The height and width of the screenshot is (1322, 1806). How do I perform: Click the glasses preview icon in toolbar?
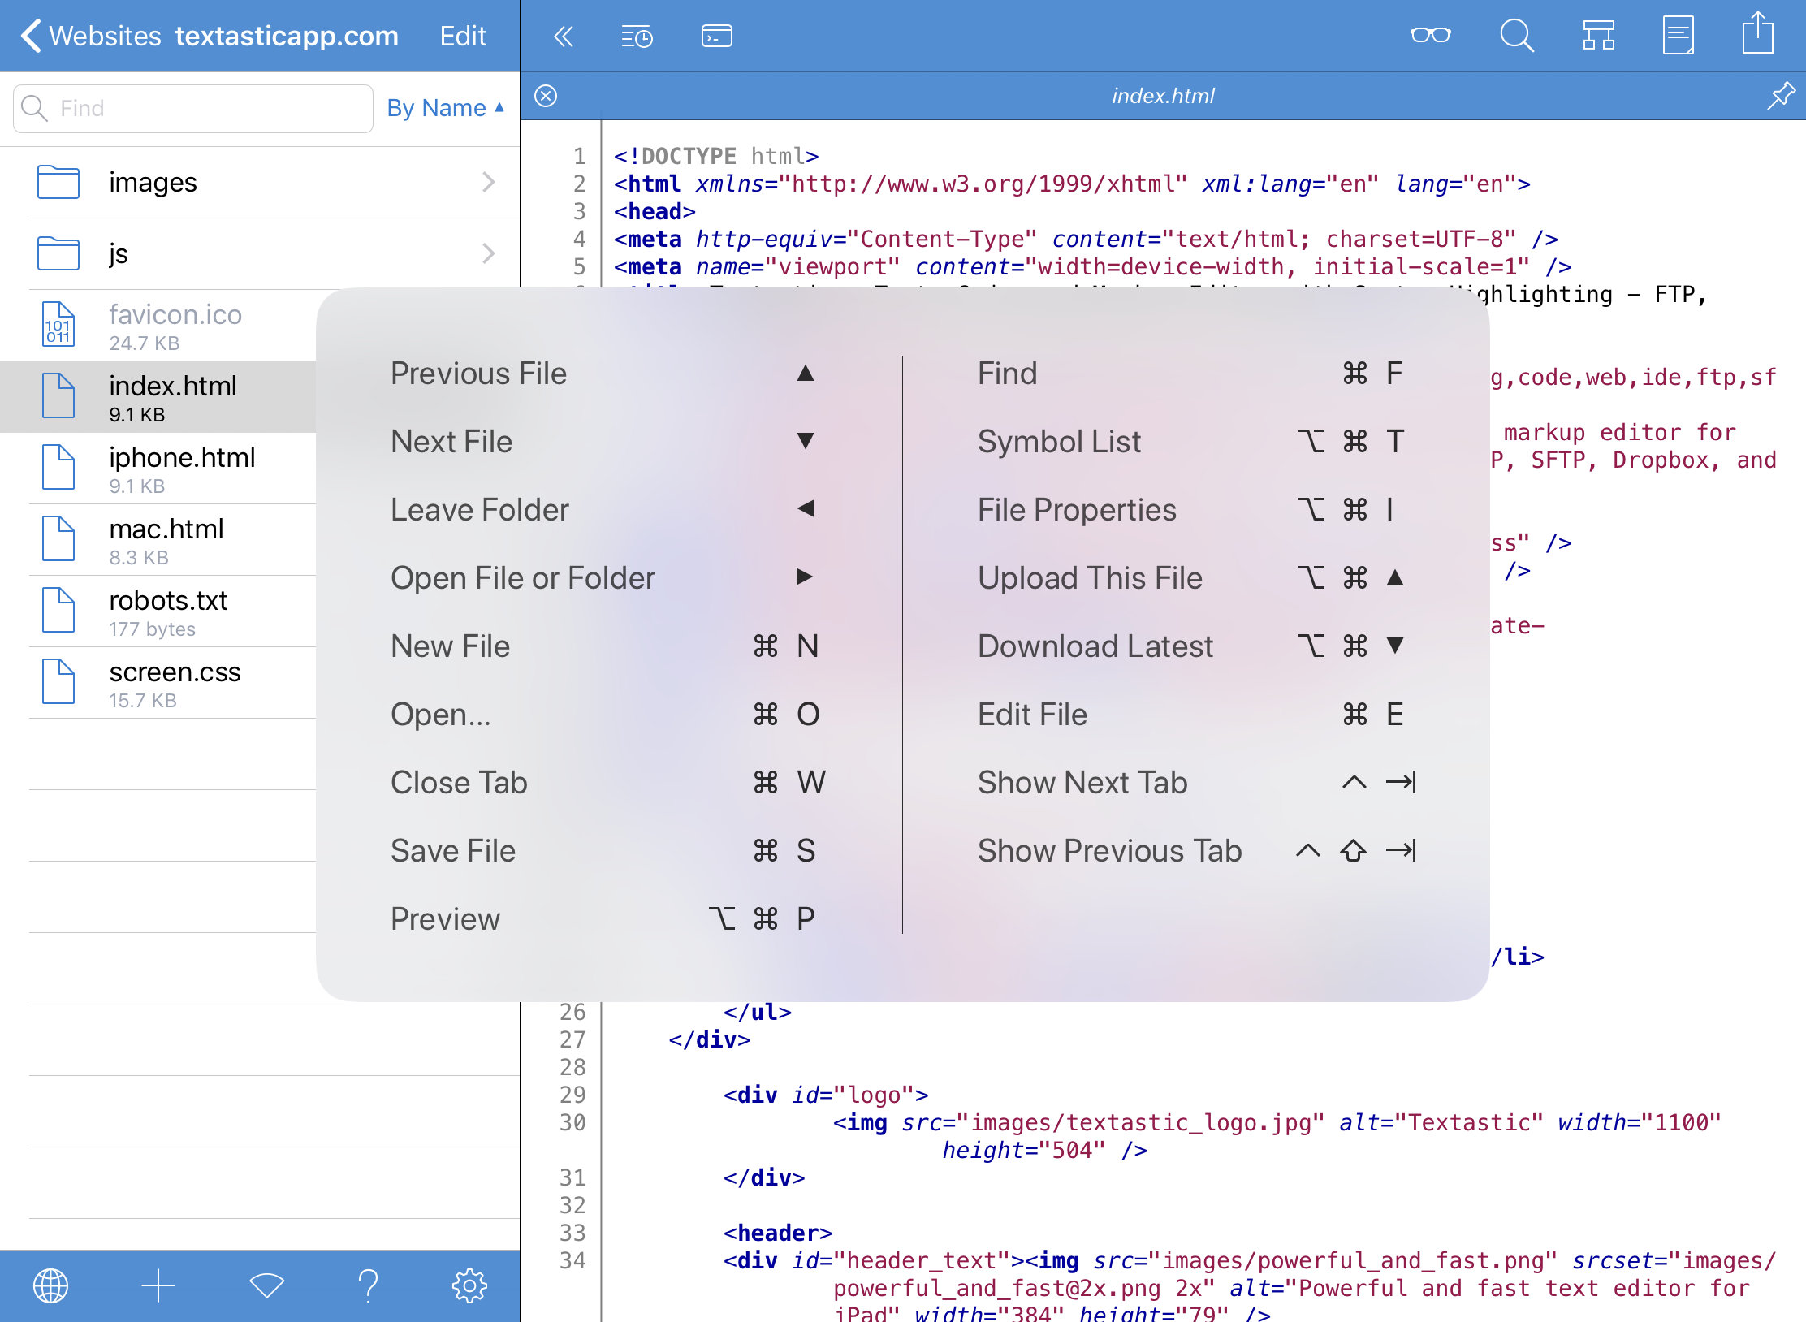[x=1430, y=36]
